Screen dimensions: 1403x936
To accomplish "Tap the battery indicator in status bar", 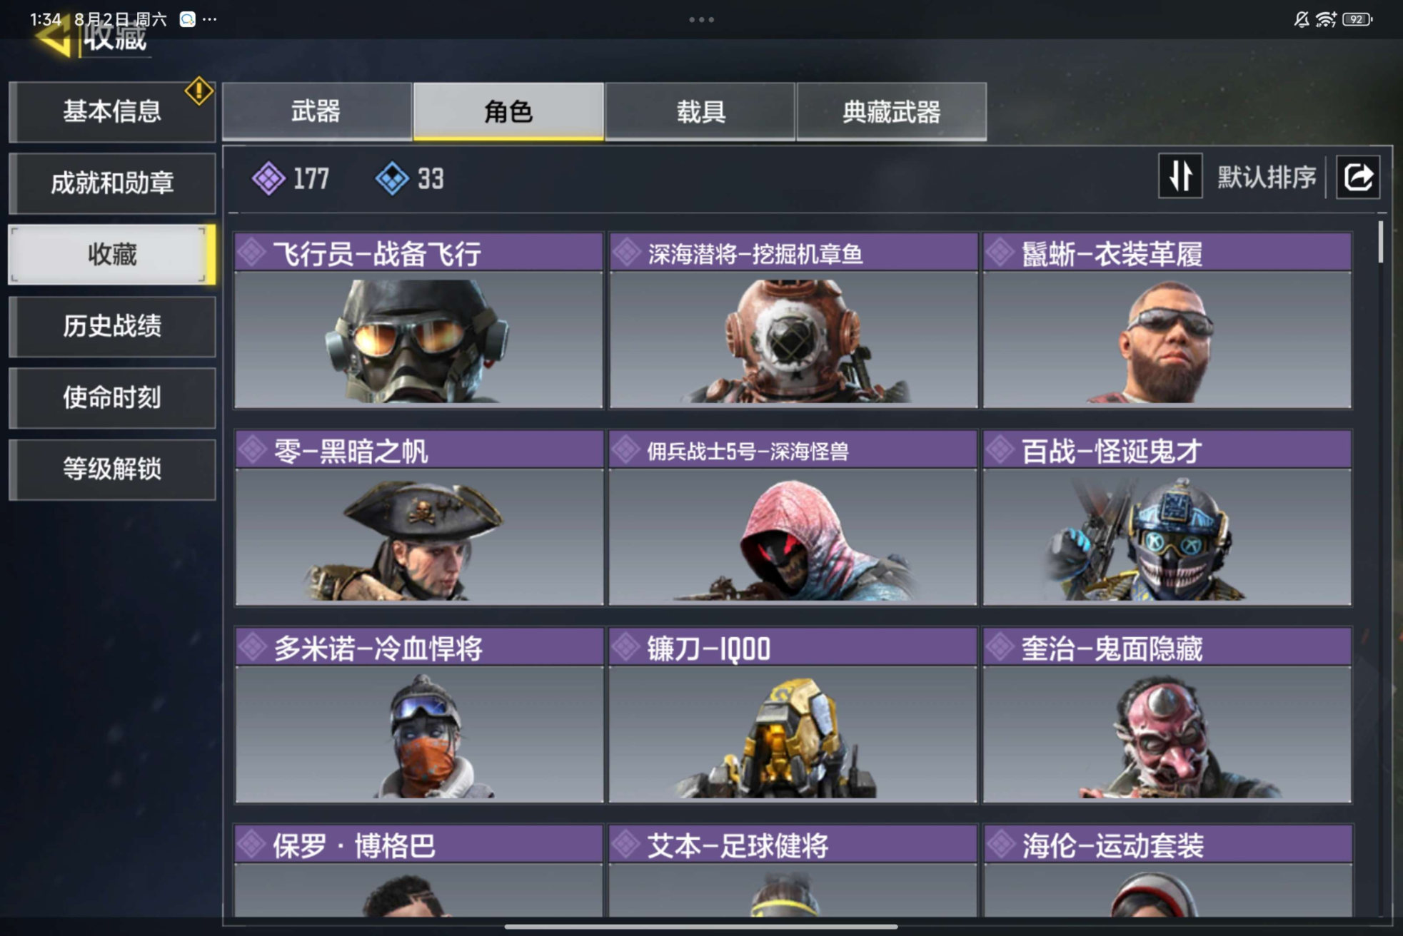I will point(1357,19).
